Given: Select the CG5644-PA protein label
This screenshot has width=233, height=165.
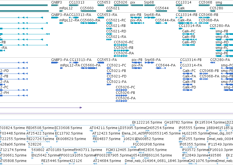Looking at the screenshot, I should [166, 65].
